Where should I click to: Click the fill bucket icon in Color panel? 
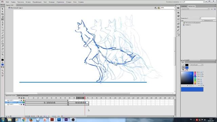183,67
